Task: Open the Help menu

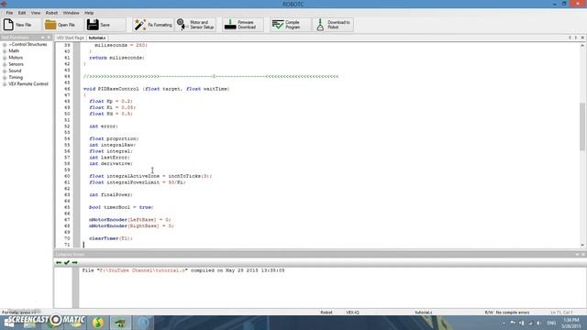Action: point(89,13)
